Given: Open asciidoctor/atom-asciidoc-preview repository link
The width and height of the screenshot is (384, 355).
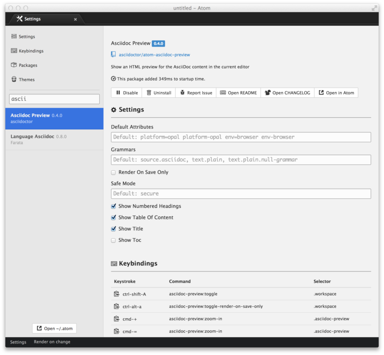Looking at the screenshot, I should click(154, 55).
